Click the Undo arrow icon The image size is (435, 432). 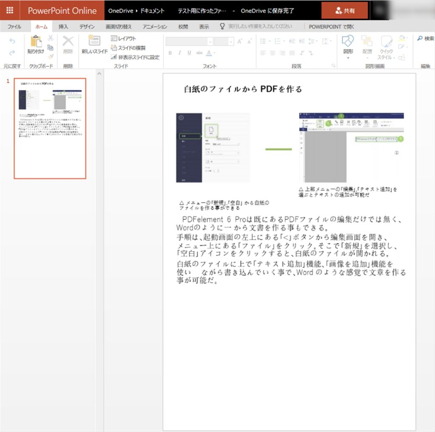click(12, 41)
